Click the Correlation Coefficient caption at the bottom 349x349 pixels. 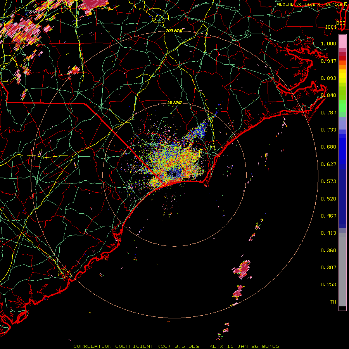(176, 346)
